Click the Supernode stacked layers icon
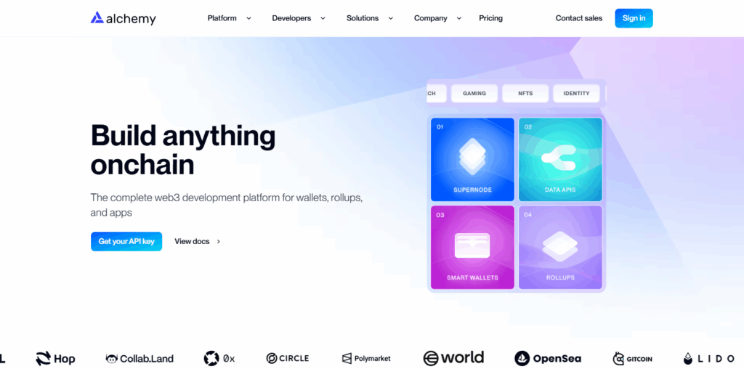The height and width of the screenshot is (369, 744). 472,156
